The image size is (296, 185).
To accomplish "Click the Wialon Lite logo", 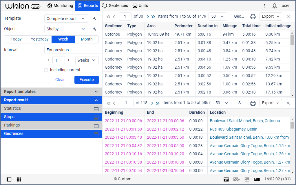I will click(23, 6).
